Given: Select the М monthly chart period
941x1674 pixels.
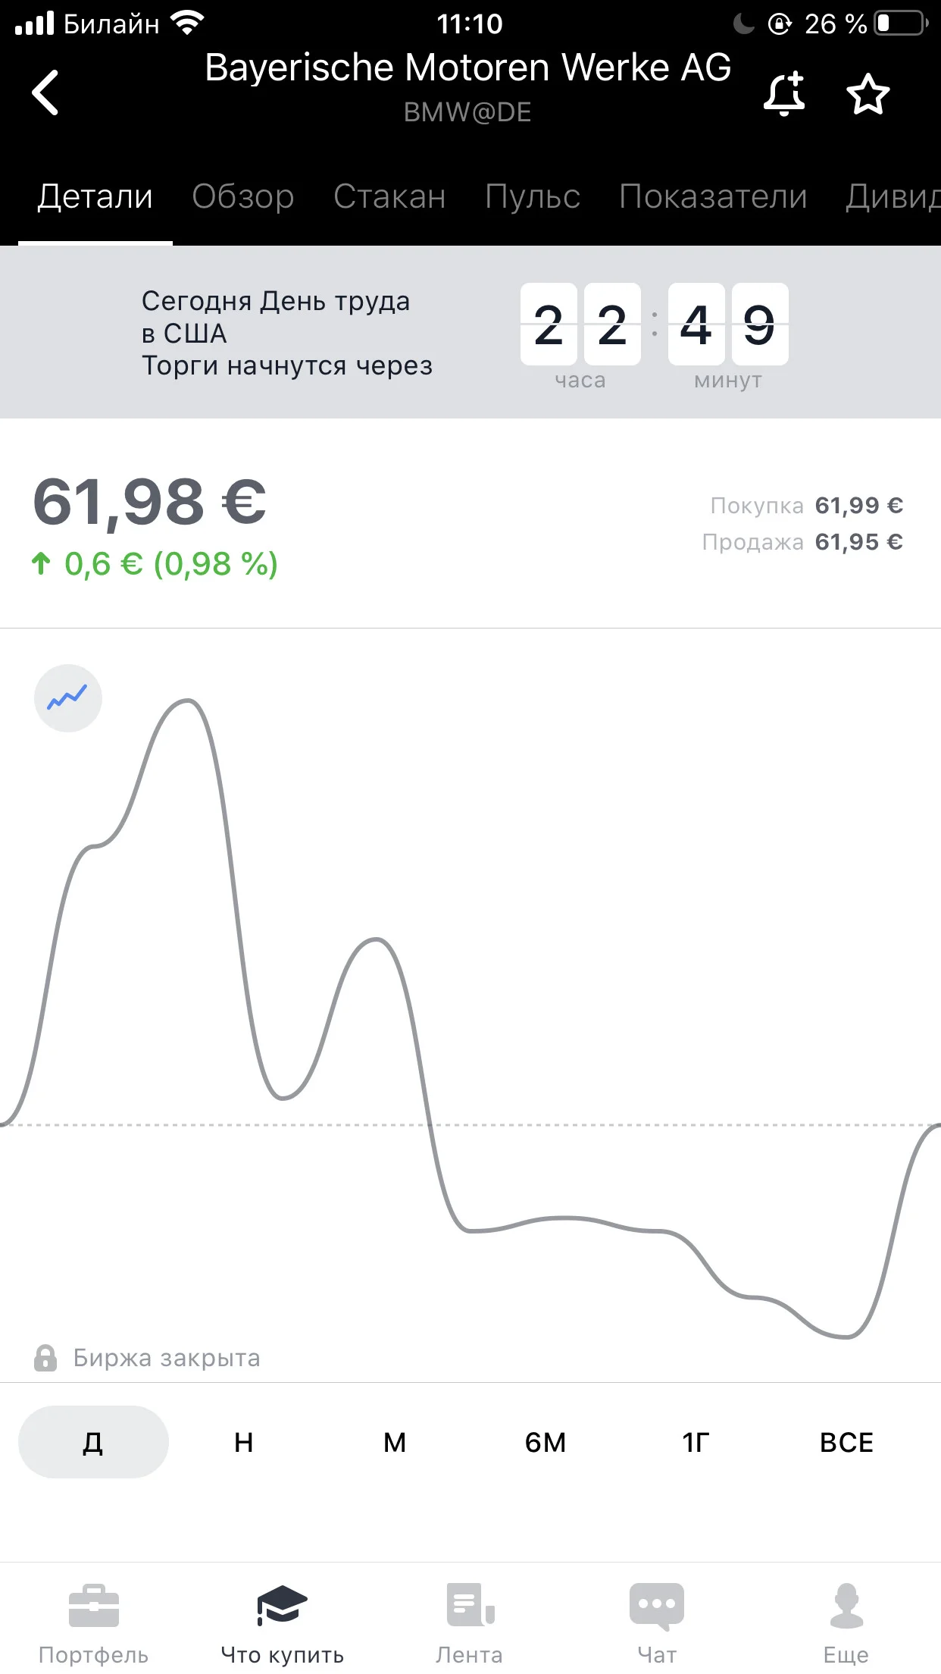Looking at the screenshot, I should coord(395,1441).
